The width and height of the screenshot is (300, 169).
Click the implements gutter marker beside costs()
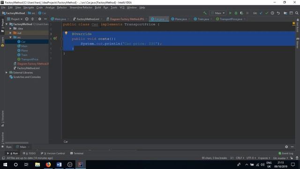pos(55,38)
